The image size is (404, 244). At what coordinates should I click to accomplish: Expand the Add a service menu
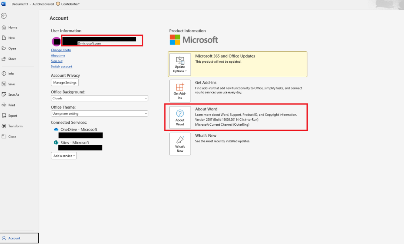[x=64, y=156]
